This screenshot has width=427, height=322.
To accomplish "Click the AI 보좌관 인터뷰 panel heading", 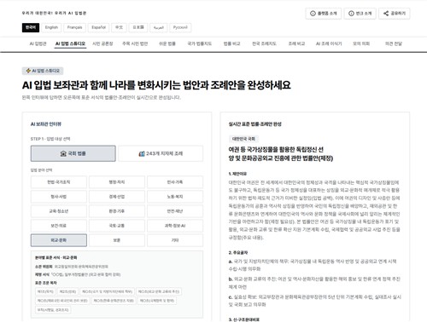I will tap(46, 124).
